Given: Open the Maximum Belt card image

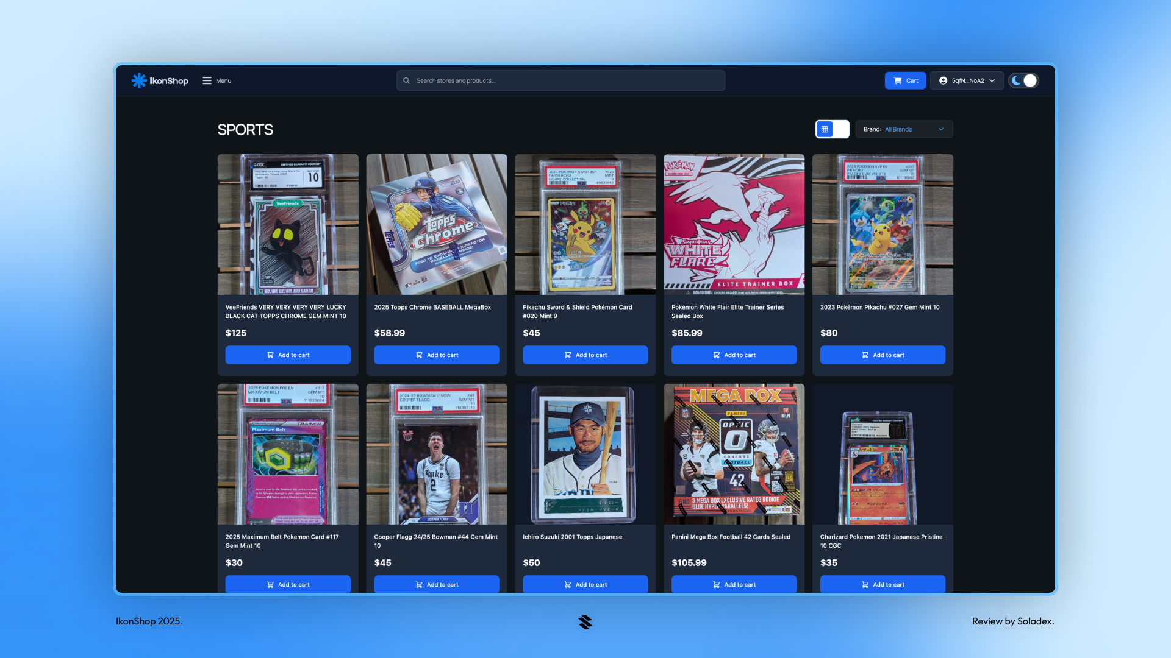Looking at the screenshot, I should click(x=288, y=454).
